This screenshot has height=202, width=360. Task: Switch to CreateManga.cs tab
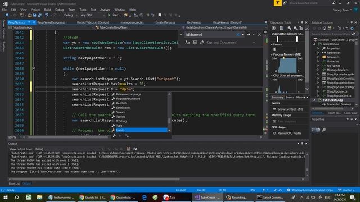[x=165, y=22]
